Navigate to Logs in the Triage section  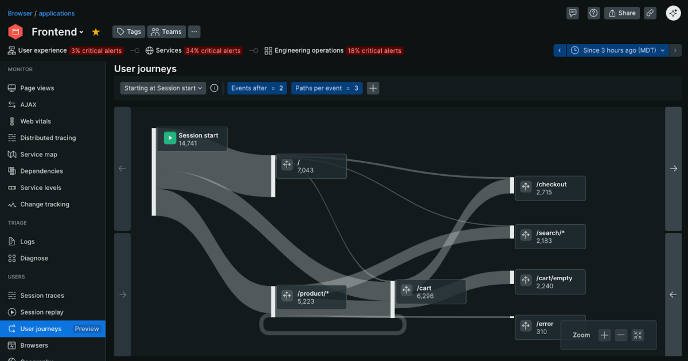point(28,241)
